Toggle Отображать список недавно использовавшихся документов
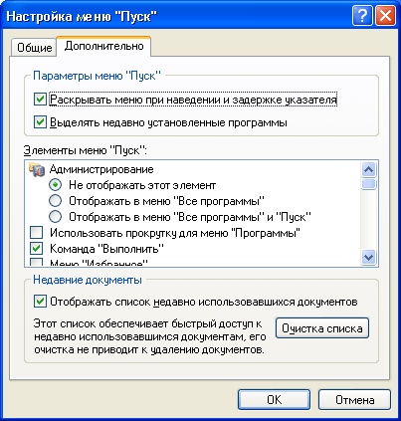 point(40,302)
